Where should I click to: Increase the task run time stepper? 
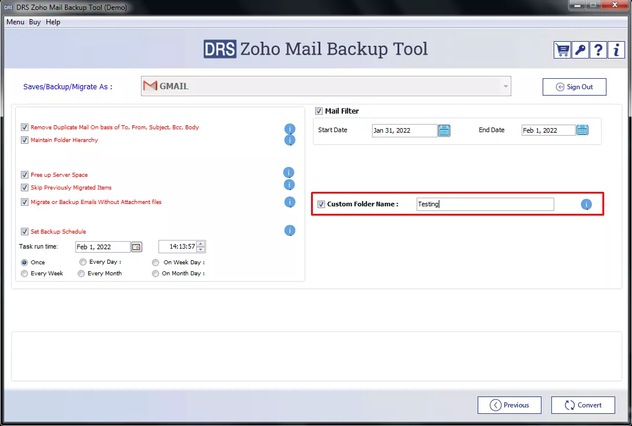(201, 243)
